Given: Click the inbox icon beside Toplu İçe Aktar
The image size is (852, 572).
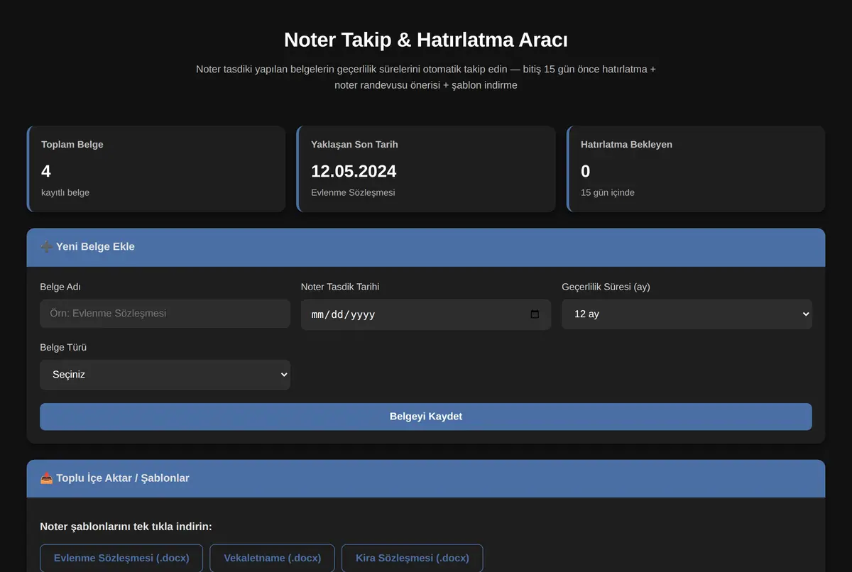Looking at the screenshot, I should click(46, 478).
